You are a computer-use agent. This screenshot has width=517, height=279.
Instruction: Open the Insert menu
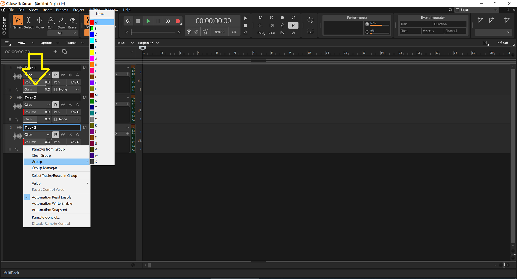(x=47, y=10)
